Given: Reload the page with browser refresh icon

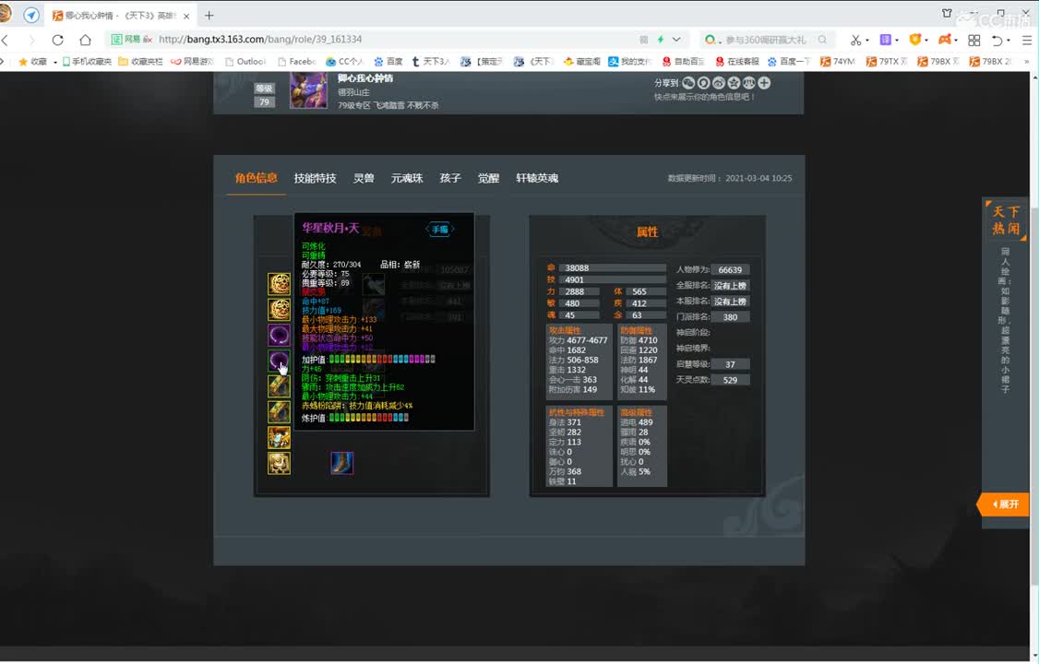Looking at the screenshot, I should [57, 40].
